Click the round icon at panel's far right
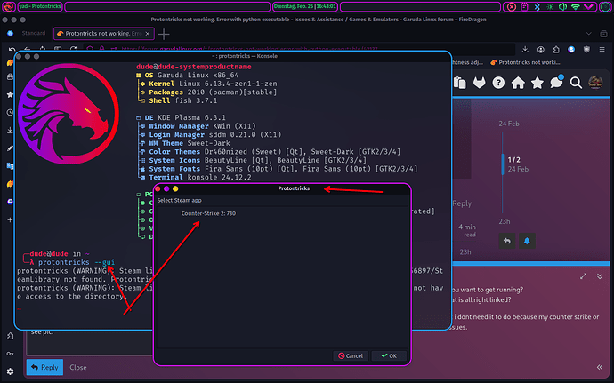This screenshot has width=614, height=383. pos(605,6)
